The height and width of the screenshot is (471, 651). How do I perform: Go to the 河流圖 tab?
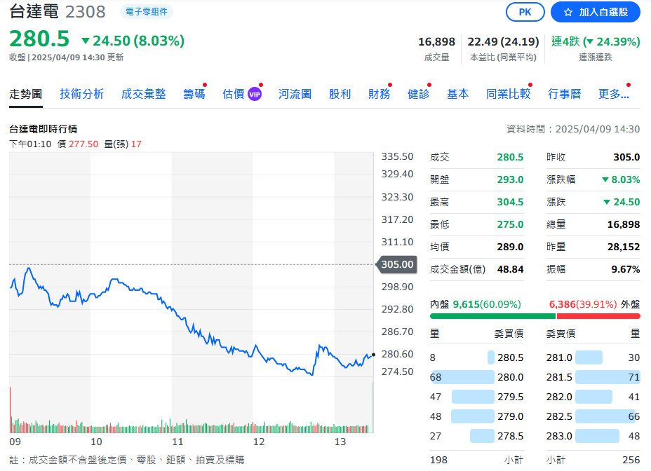point(295,94)
